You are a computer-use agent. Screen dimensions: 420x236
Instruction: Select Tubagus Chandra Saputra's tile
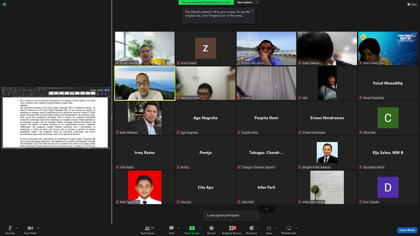(266, 153)
